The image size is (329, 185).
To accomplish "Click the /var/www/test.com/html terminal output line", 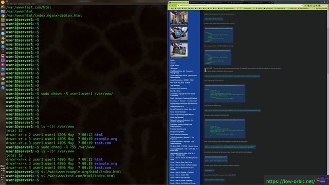I will tap(29, 7).
